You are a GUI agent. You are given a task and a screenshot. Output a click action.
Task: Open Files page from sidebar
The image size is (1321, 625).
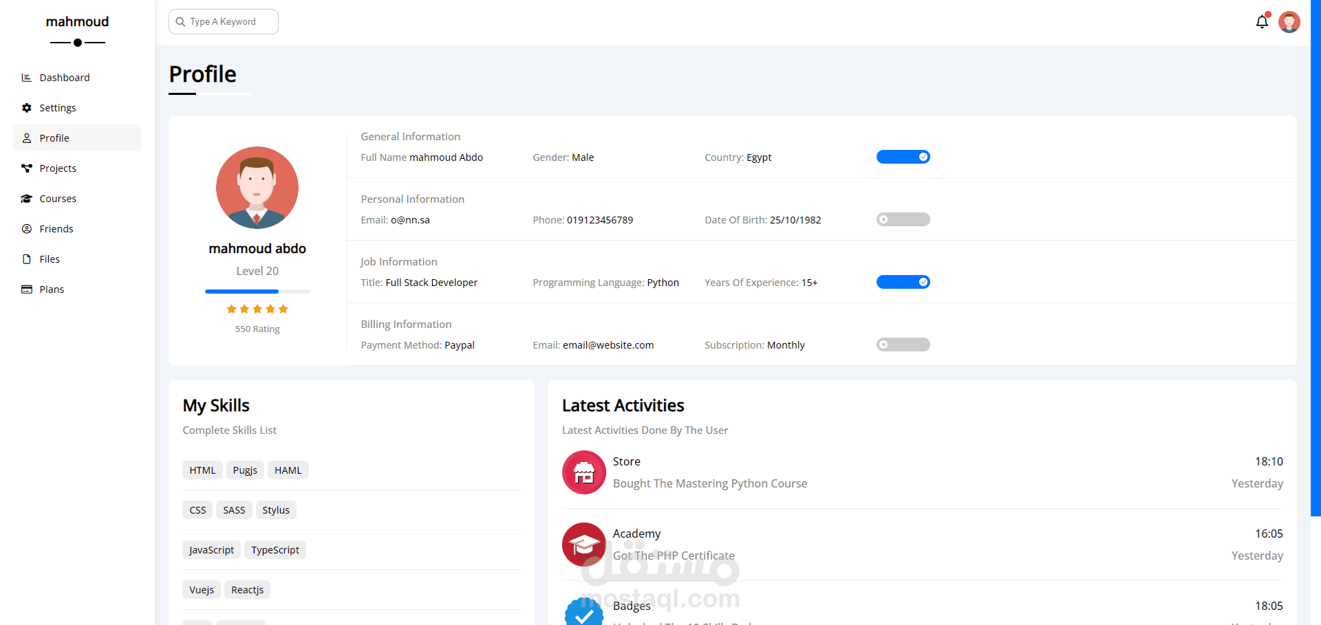[x=77, y=259]
